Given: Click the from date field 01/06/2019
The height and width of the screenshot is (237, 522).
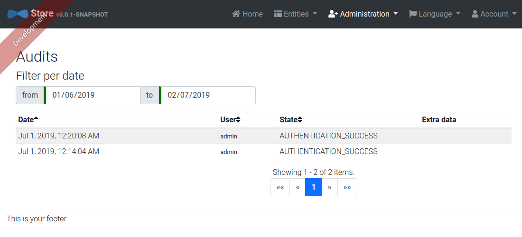Looking at the screenshot, I should pyautogui.click(x=92, y=95).
